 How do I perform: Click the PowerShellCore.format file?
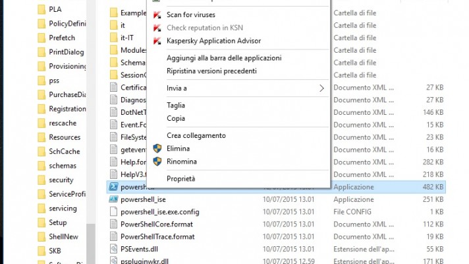point(157,224)
